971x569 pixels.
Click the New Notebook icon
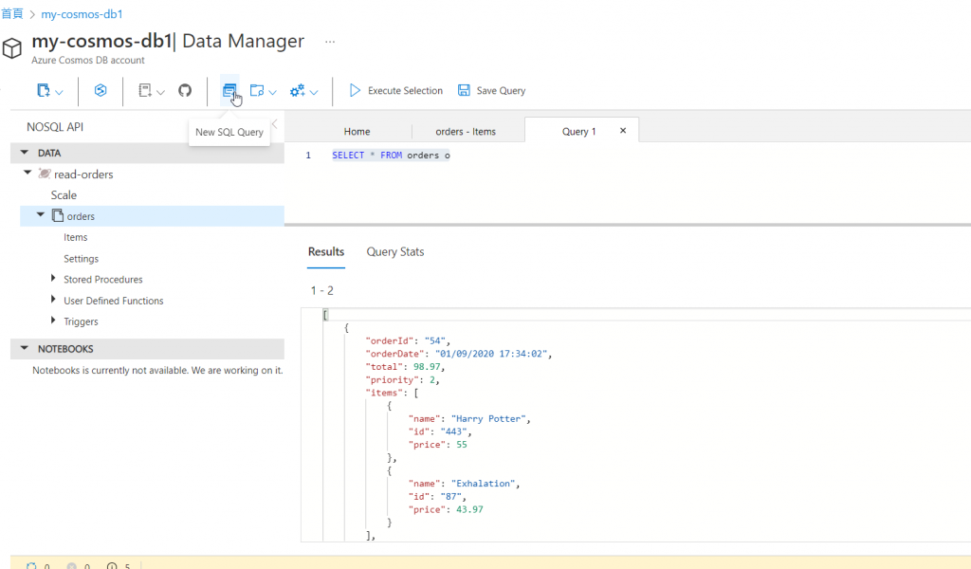click(x=145, y=91)
